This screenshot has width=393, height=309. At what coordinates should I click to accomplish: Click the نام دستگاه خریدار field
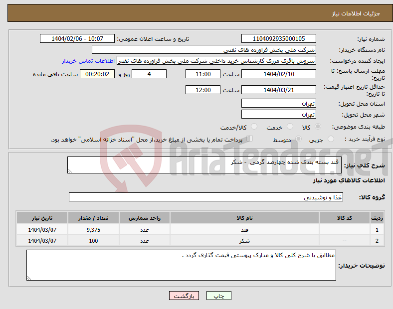click(204, 49)
